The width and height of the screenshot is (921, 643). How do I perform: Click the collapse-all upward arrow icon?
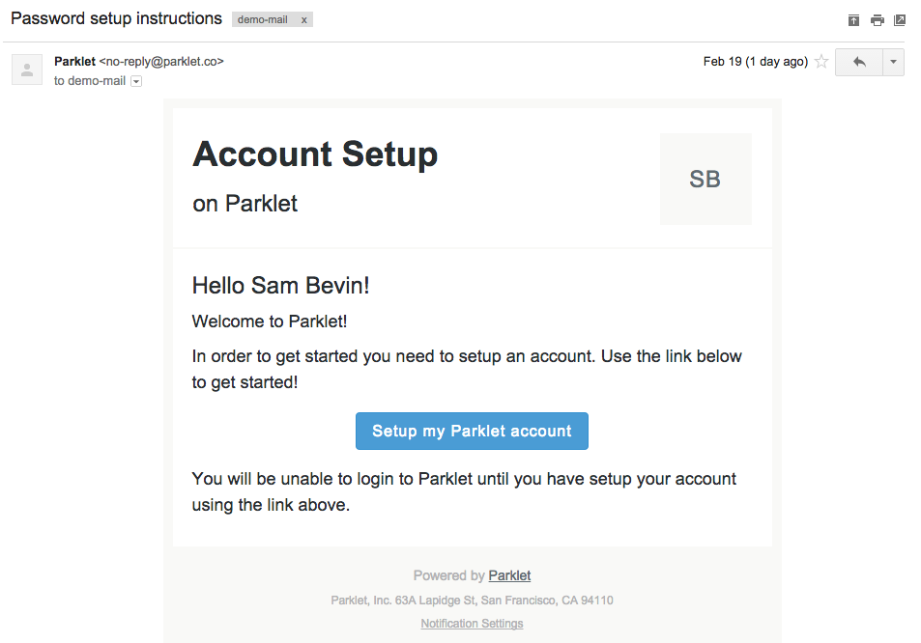853,20
